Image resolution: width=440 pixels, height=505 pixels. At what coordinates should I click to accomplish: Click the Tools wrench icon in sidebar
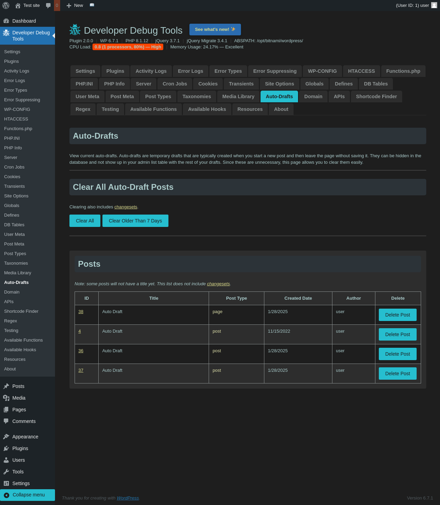6,472
